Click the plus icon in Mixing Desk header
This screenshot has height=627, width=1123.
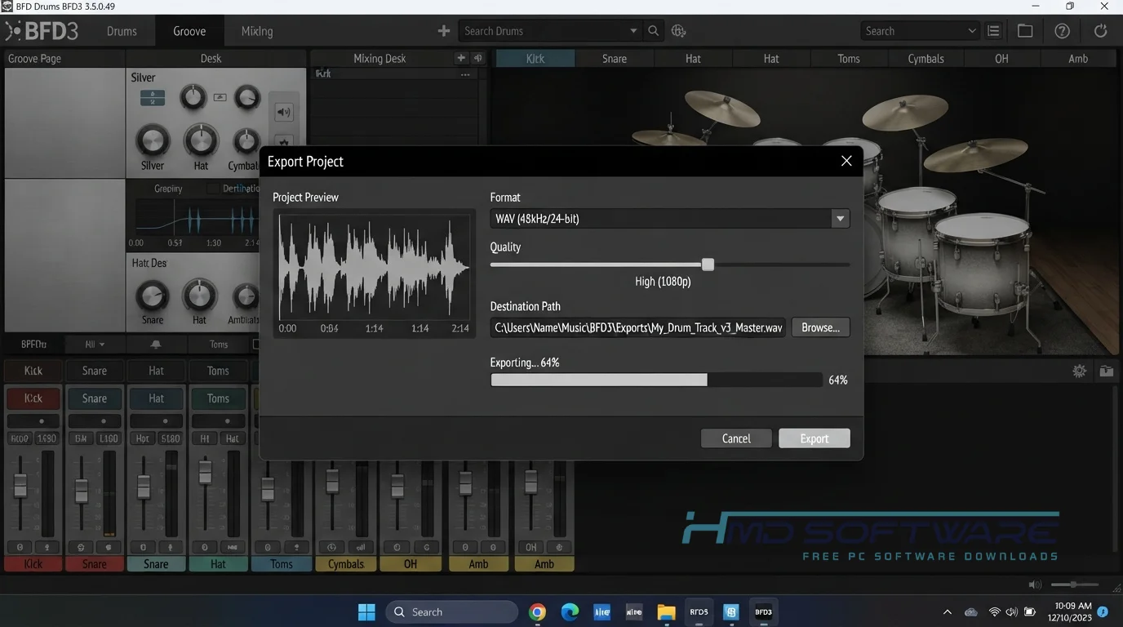[x=461, y=58]
